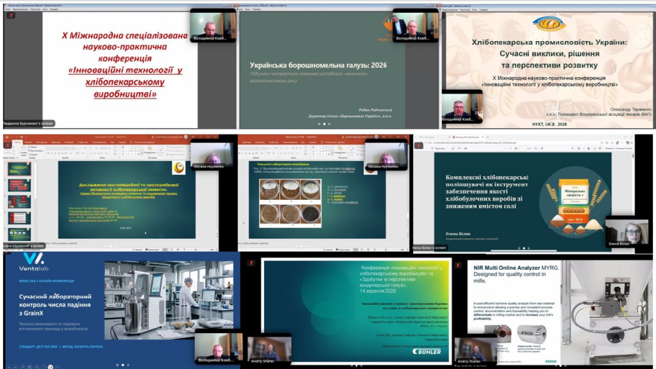The image size is (656, 369).
Task: Click the vertical scrollbar of the browser PDF viewer
Action: coord(634,201)
